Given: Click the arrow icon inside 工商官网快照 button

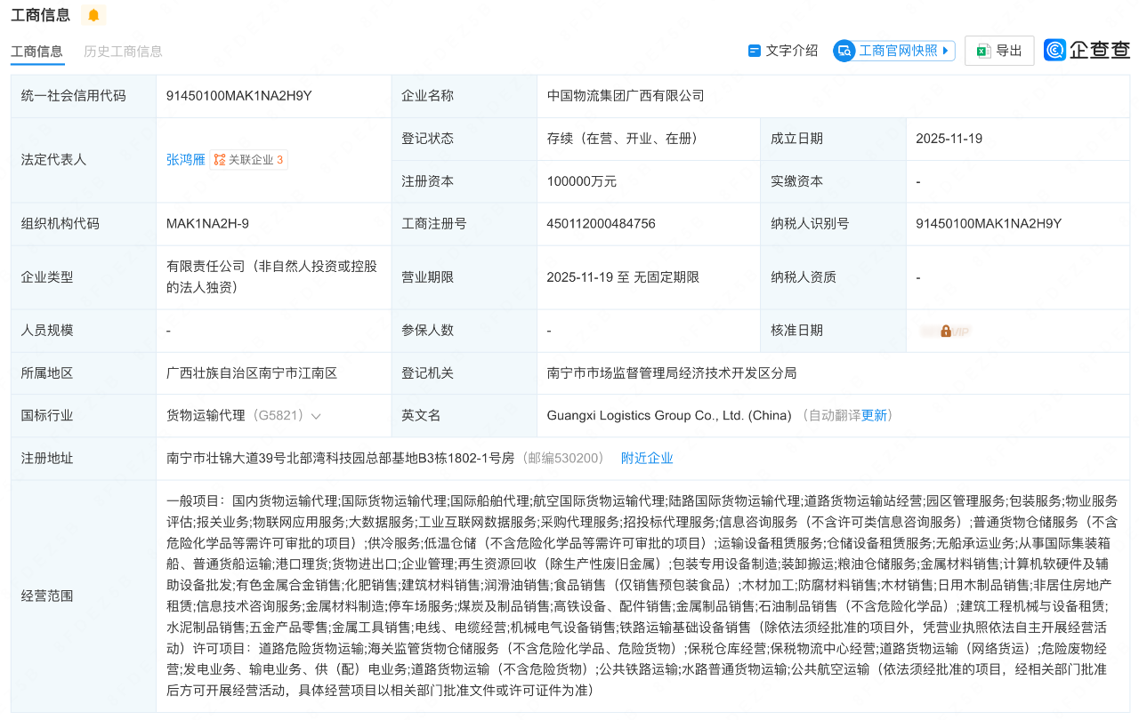Looking at the screenshot, I should point(947,51).
